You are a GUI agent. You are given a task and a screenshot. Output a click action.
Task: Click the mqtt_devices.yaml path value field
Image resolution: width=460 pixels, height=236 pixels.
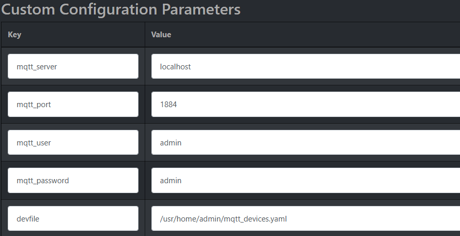coord(305,218)
